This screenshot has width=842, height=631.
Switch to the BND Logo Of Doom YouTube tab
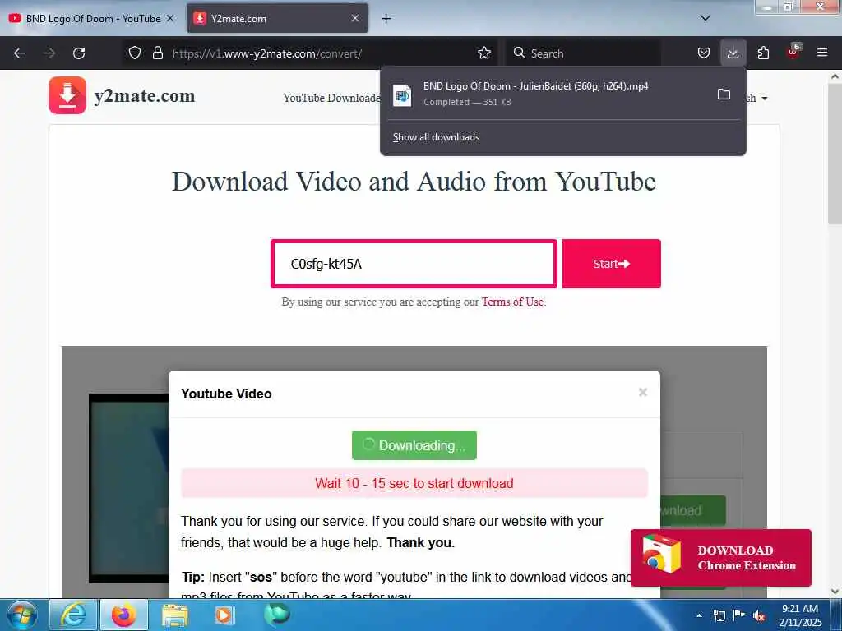coord(92,18)
